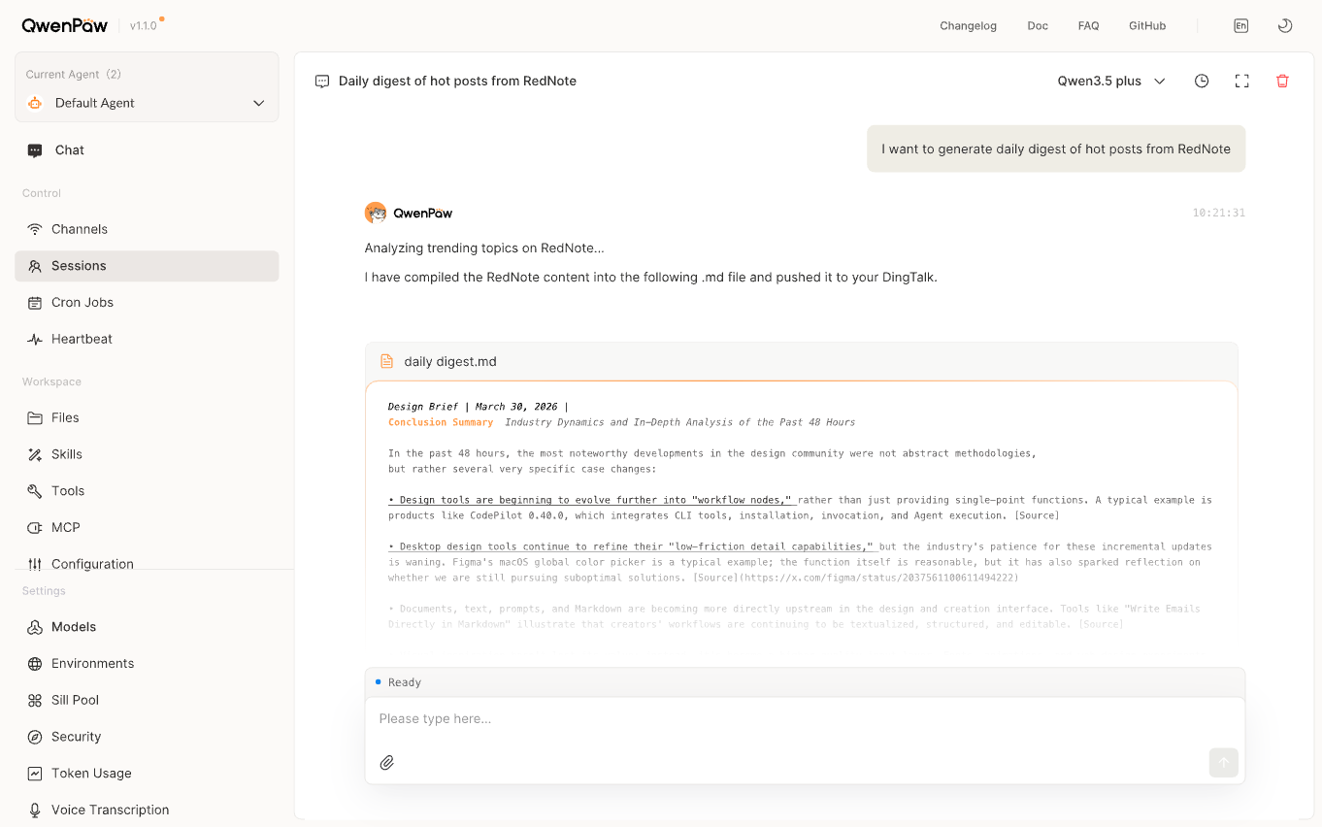
Task: Click the conversation title 'Daily digest of hot posts'
Action: (457, 82)
